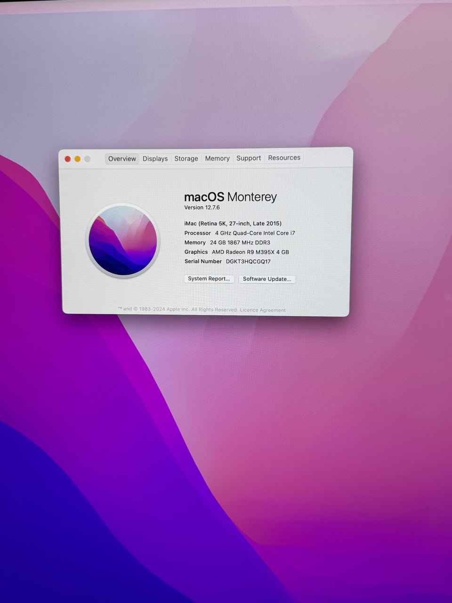Click the 1983-2024 Apple Inc. copyright text
452x603 pixels.
(178, 309)
